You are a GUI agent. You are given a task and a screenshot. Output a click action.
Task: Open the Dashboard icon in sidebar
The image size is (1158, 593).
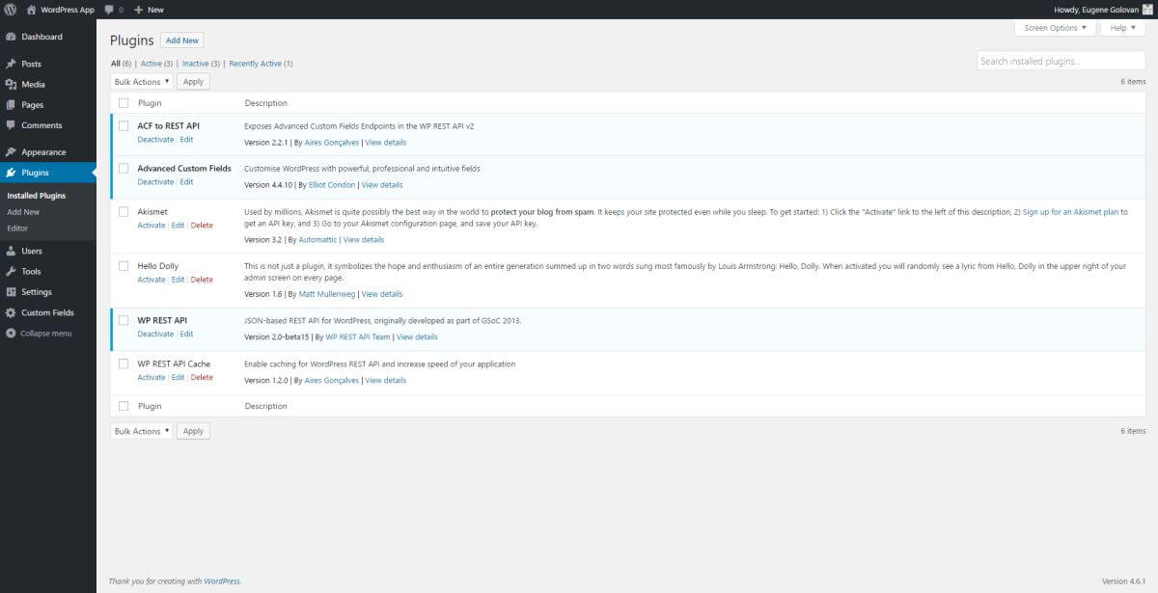[x=11, y=37]
